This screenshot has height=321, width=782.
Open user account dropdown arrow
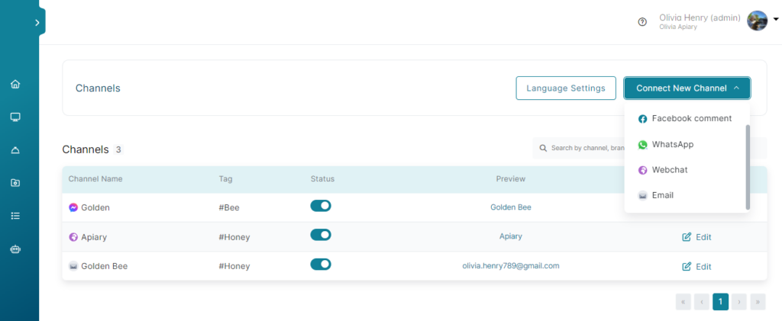[x=776, y=19]
